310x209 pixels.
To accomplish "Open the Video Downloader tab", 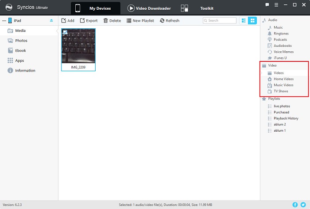I will [x=149, y=8].
